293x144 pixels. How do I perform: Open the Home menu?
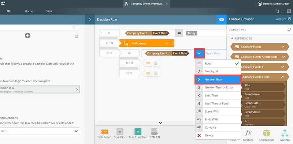[x=29, y=11]
